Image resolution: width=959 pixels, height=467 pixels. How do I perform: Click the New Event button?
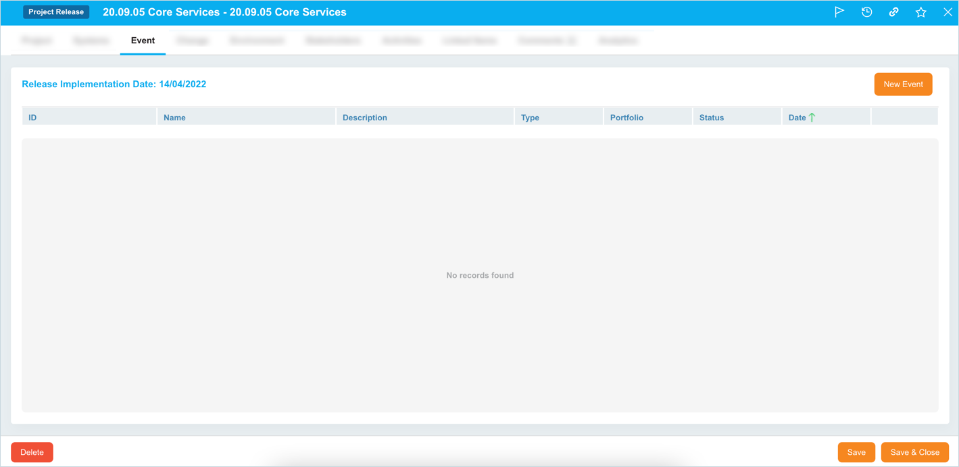[x=903, y=84]
